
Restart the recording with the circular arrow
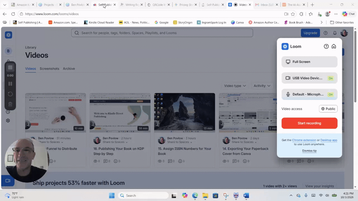10,94
